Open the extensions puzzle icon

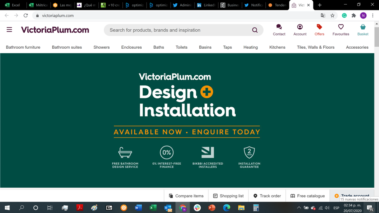(x=353, y=16)
